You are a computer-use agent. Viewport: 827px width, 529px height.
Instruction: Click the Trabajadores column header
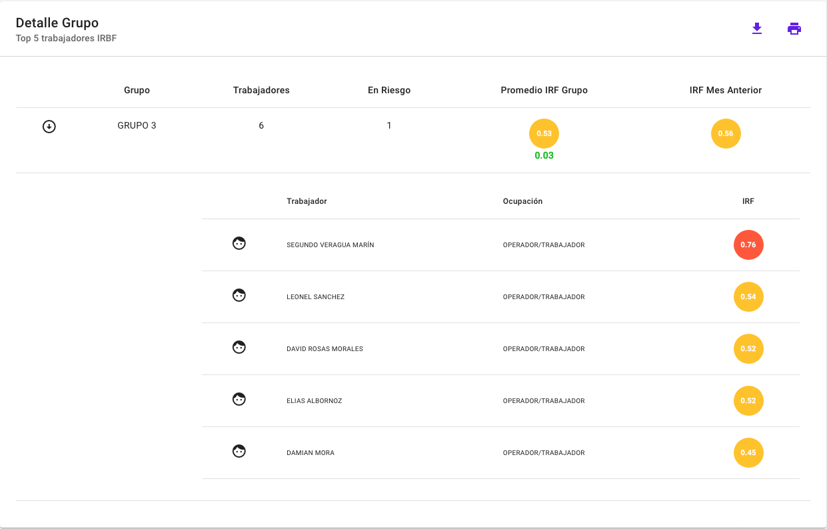[x=261, y=90]
